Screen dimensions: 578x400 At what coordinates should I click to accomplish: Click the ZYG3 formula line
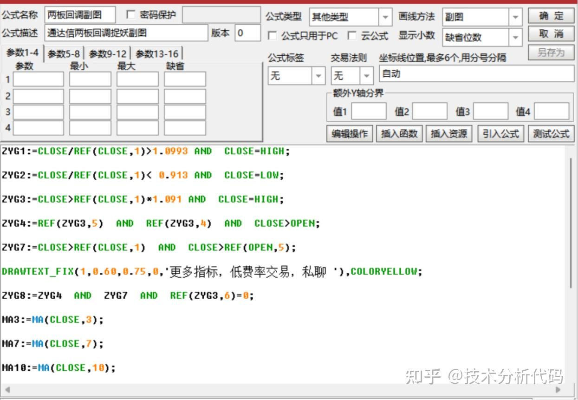click(143, 199)
